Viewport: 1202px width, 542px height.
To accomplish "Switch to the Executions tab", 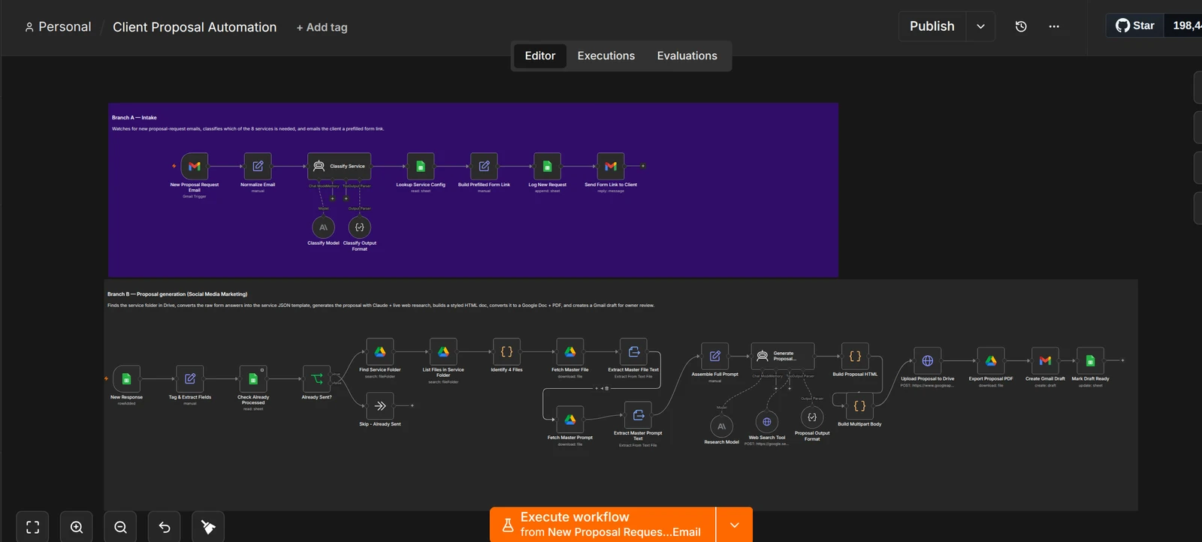I will pos(606,56).
